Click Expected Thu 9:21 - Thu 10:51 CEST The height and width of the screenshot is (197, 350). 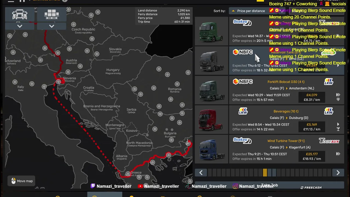point(260,154)
